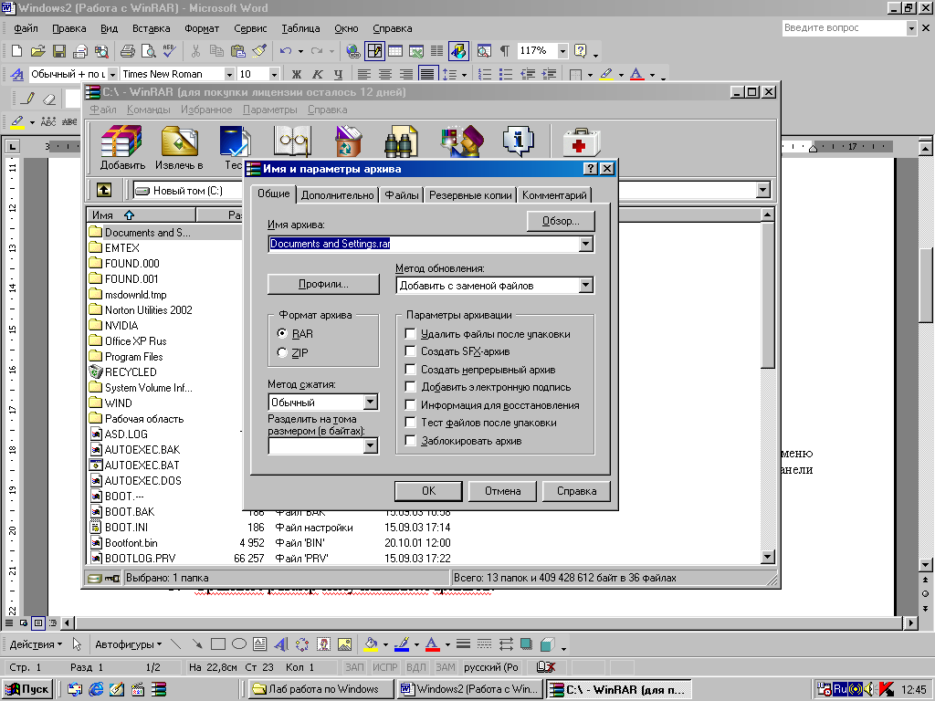Click the up-one-level folder icon in WinRAR
The height and width of the screenshot is (701, 935).
[x=104, y=190]
